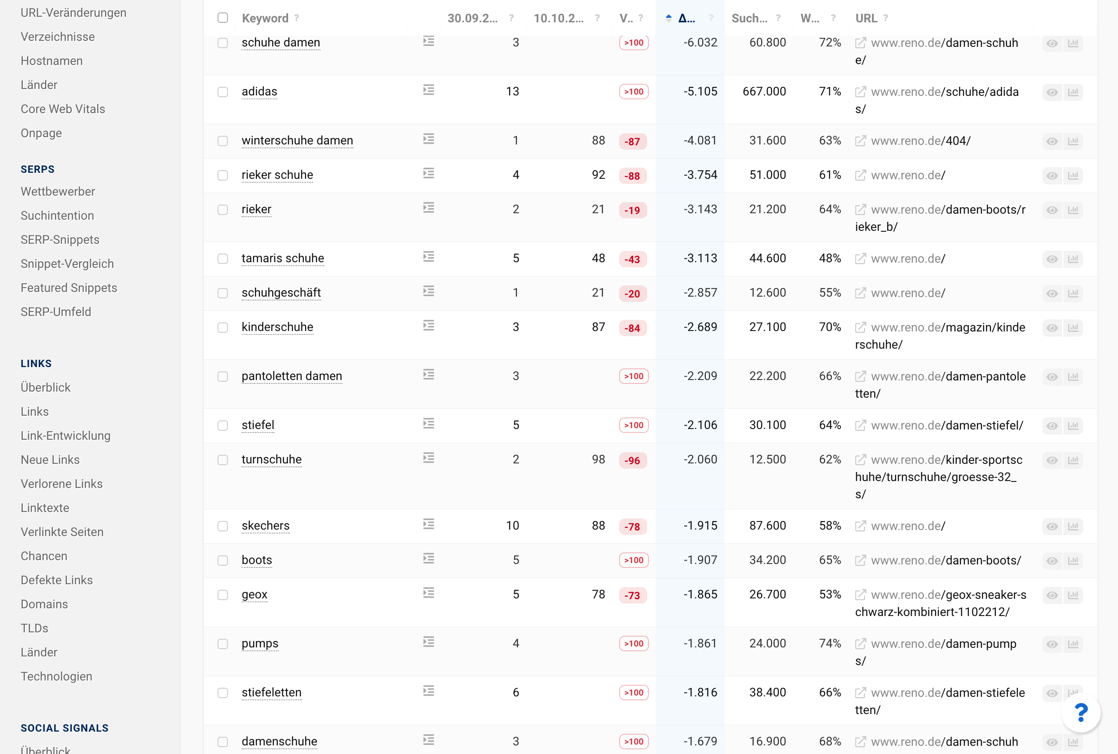The image size is (1118, 754).
Task: Check the kinderschuhe row checkbox
Action: click(x=223, y=328)
